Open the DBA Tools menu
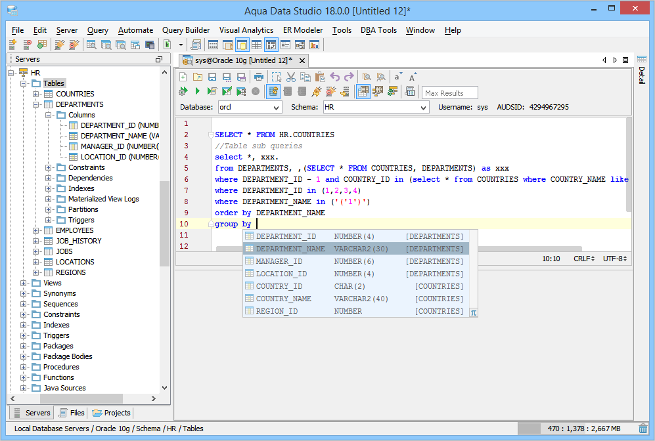The width and height of the screenshot is (655, 441). click(379, 30)
